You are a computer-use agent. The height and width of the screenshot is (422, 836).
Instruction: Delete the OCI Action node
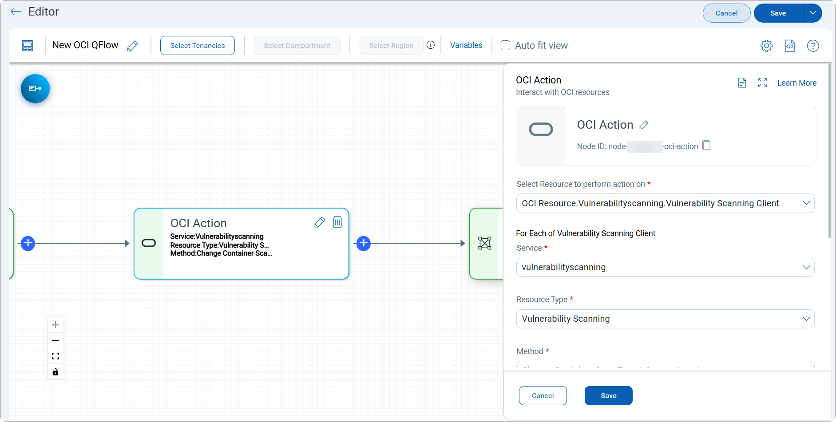337,222
